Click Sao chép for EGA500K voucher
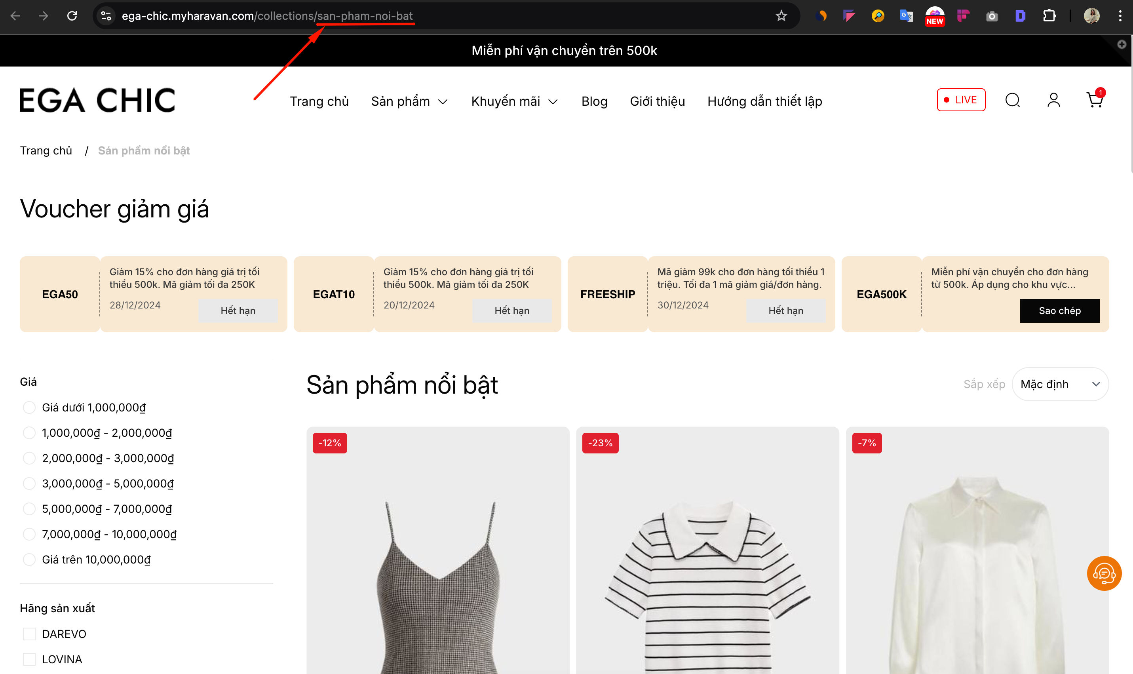Image resolution: width=1133 pixels, height=674 pixels. tap(1059, 310)
